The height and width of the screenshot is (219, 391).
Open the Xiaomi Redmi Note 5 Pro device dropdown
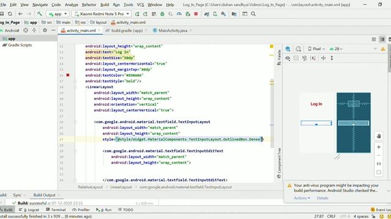[x=101, y=14]
